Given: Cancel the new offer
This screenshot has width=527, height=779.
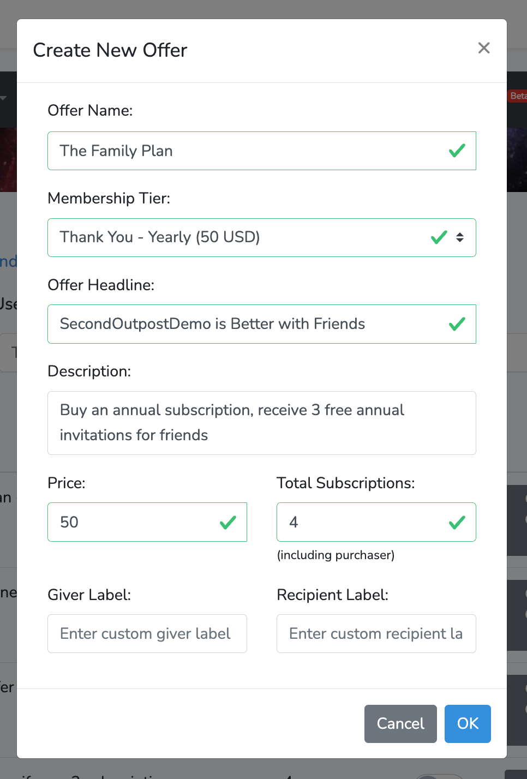Looking at the screenshot, I should point(400,724).
